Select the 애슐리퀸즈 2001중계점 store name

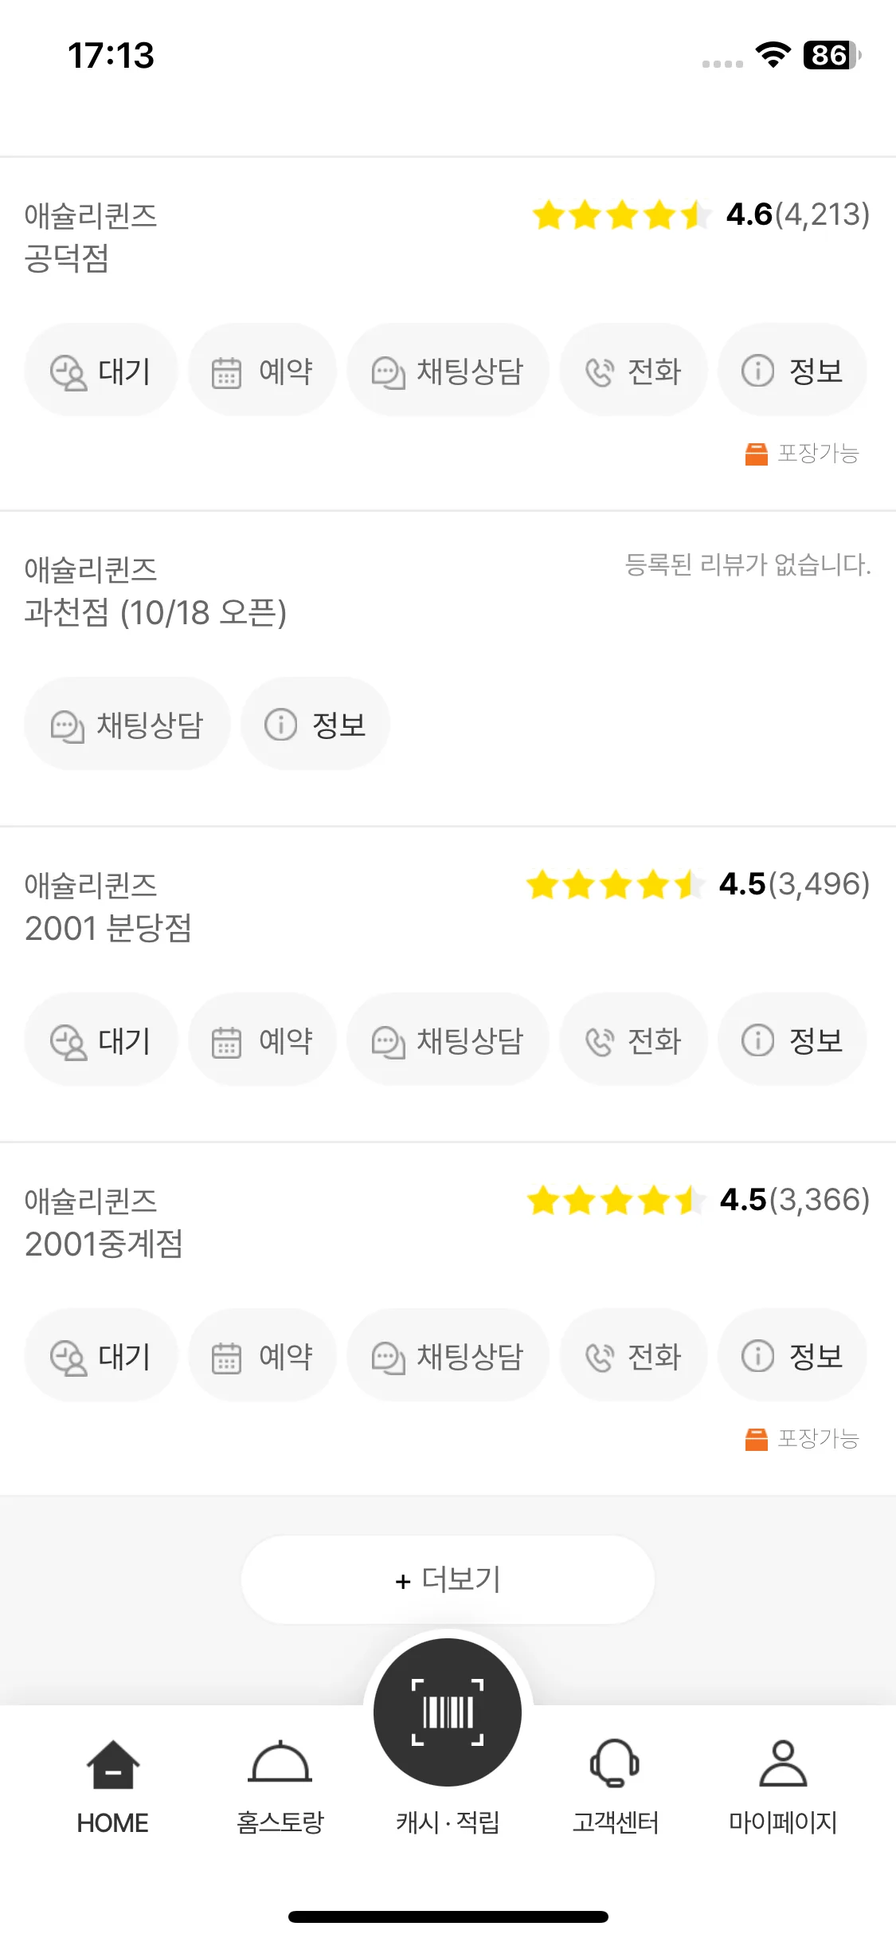104,1222
